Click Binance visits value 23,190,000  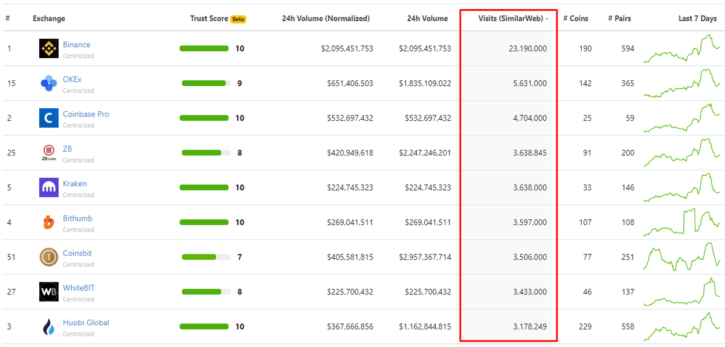(x=528, y=48)
